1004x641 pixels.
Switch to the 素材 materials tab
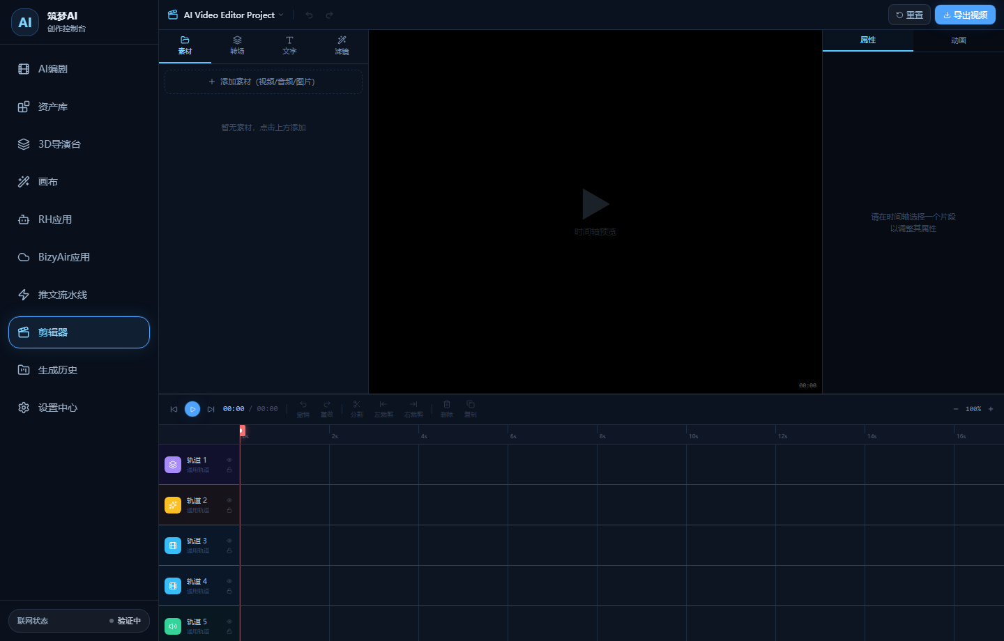pyautogui.click(x=185, y=46)
